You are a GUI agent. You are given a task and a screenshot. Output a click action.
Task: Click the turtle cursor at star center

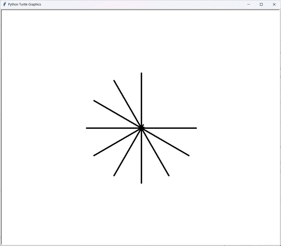click(x=142, y=127)
